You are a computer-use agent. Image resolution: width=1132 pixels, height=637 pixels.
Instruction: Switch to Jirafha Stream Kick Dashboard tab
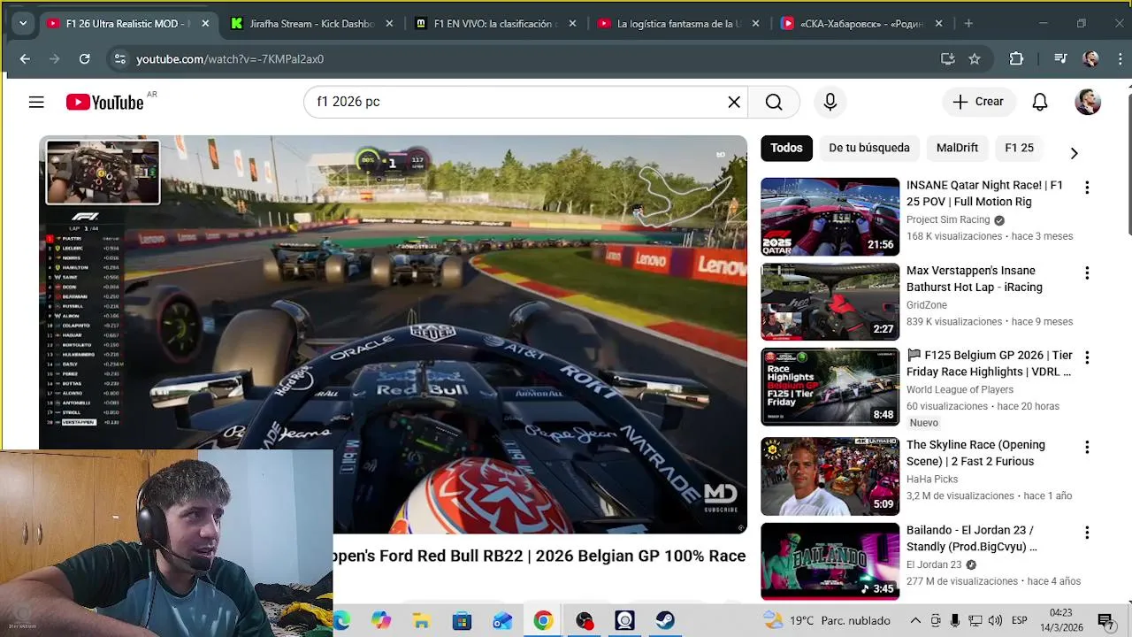click(x=311, y=24)
